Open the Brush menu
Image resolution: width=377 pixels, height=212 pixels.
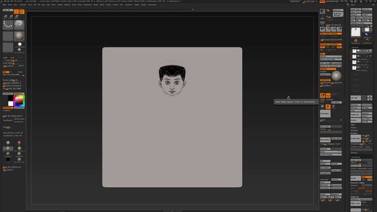tap(10, 5)
